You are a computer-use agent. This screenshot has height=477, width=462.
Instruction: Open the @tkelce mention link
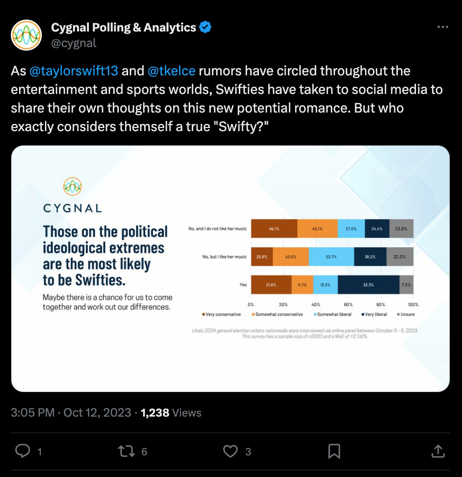click(171, 71)
